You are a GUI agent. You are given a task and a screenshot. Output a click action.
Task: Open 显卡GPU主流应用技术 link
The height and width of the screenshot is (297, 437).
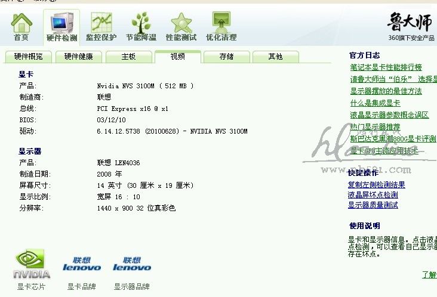[384, 151]
